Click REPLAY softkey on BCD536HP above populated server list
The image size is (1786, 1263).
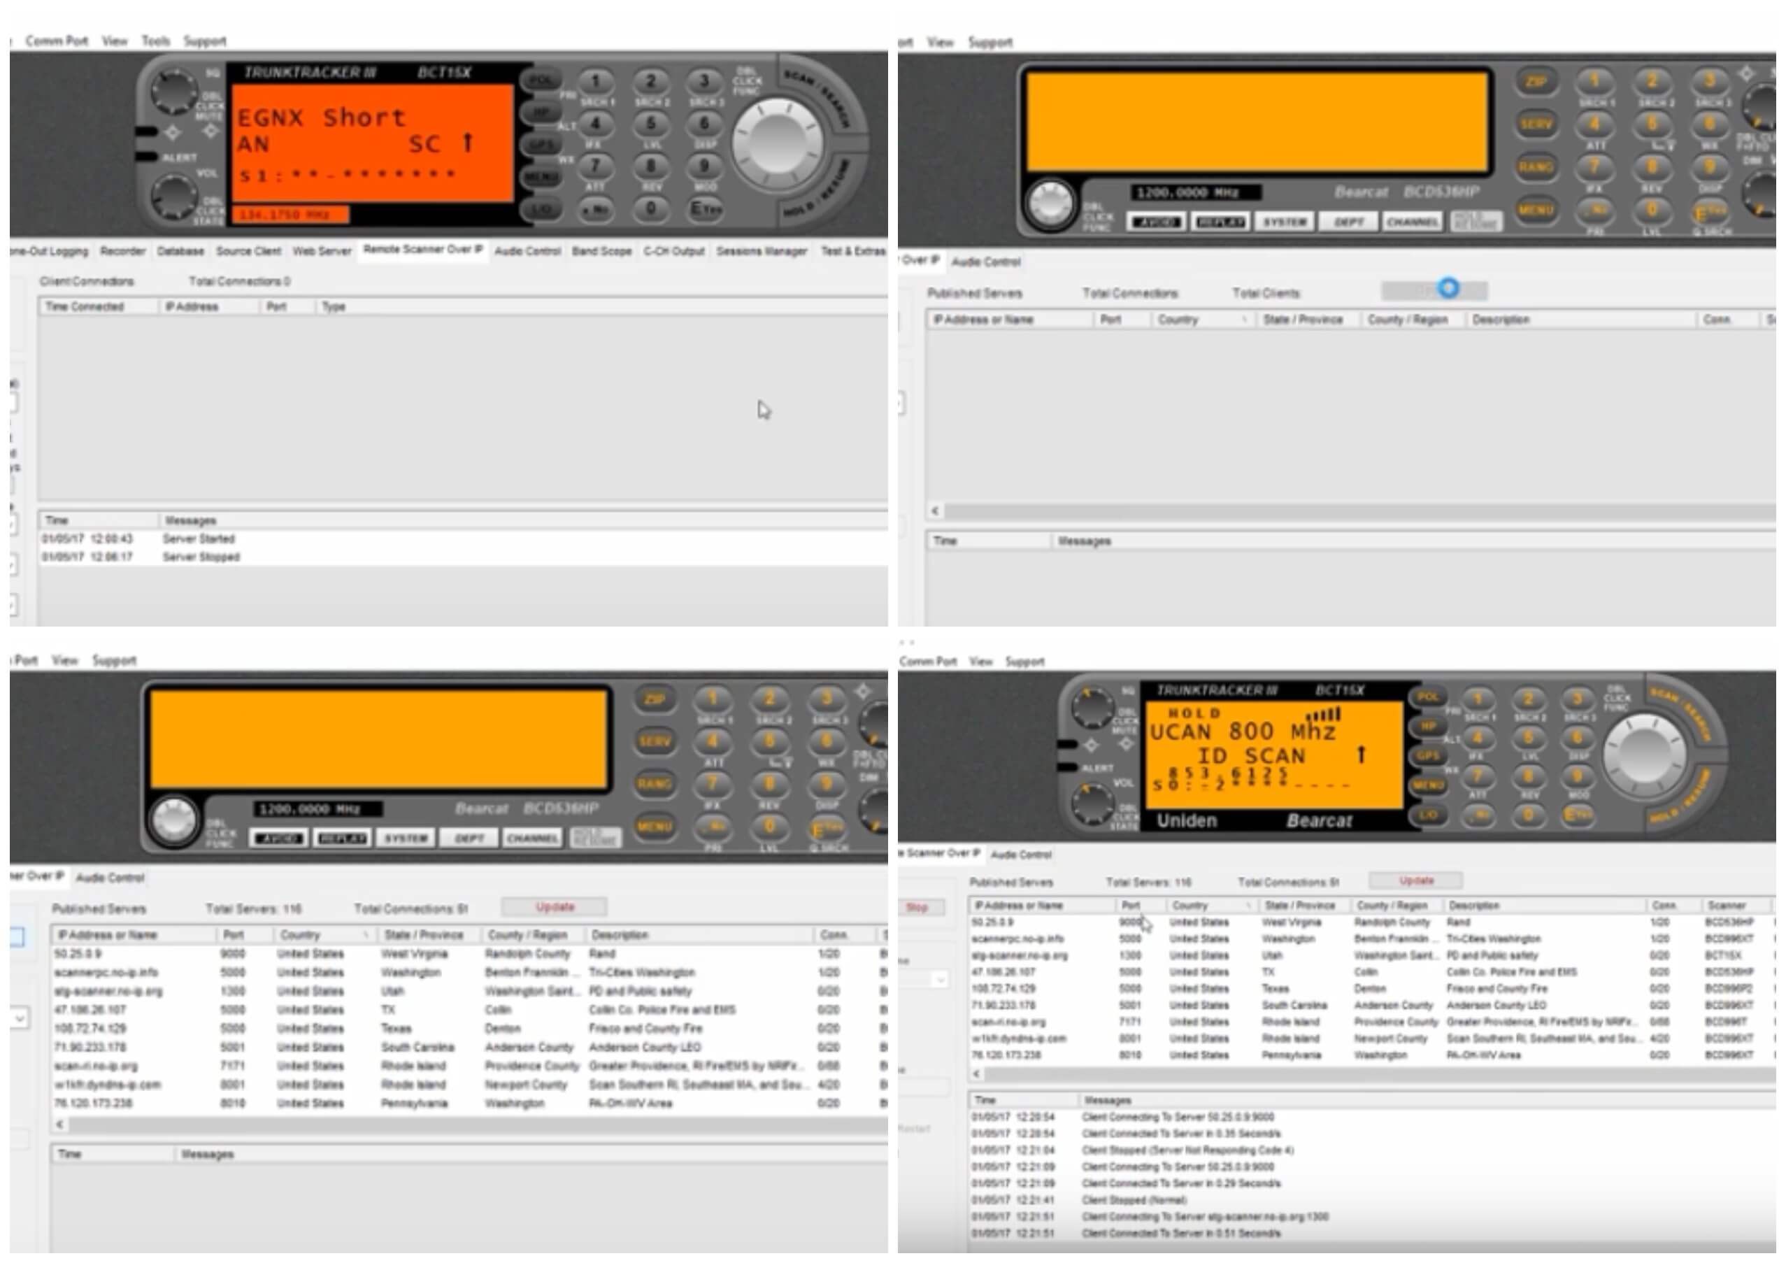(342, 839)
